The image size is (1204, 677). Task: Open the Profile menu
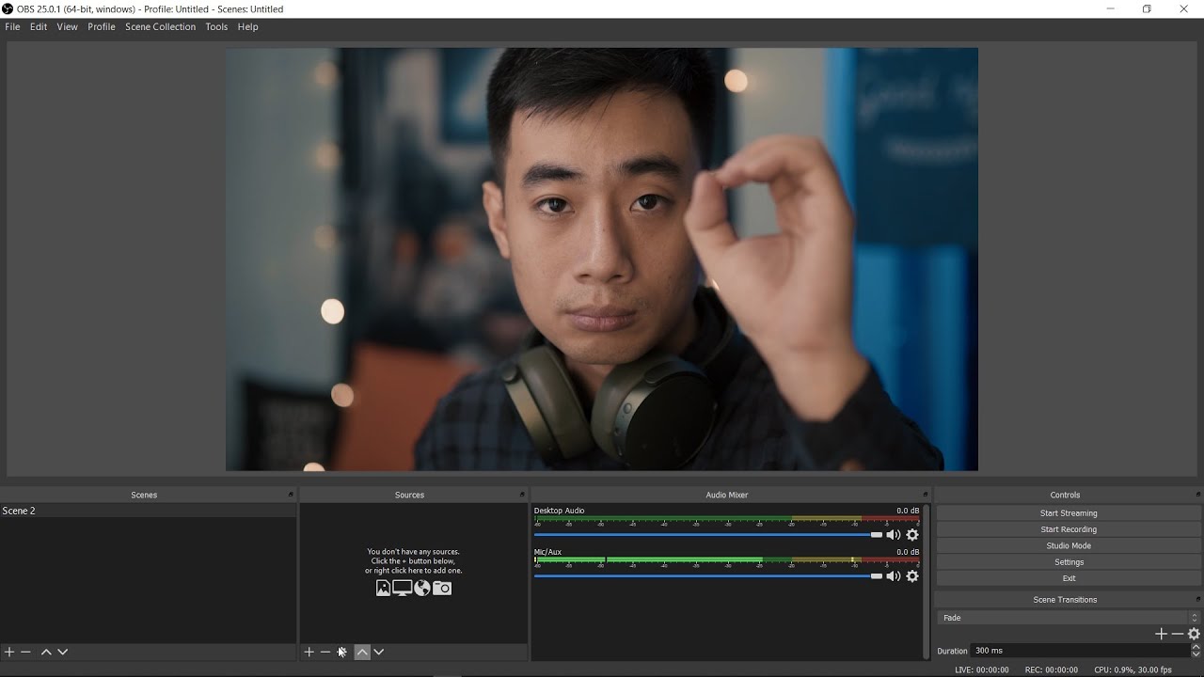click(x=102, y=26)
